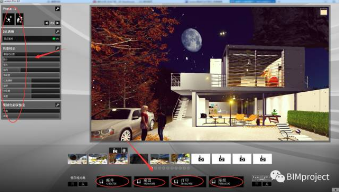
Task: Adjust the 数量 slider in 模拟色彩实验室
Action: point(31,116)
